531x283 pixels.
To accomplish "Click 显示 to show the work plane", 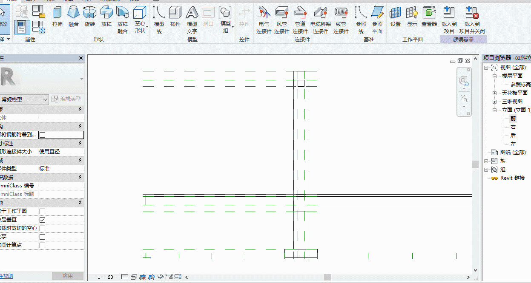I will click(412, 17).
